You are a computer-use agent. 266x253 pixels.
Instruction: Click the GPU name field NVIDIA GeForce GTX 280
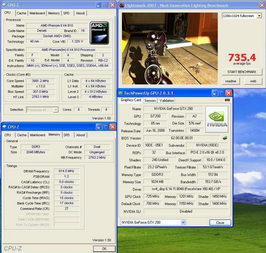point(173,109)
